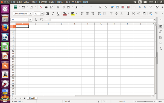Viewport: 164px width, 103px height.
Task: Open recent documents dropdown arrow
Action: pos(27,7)
